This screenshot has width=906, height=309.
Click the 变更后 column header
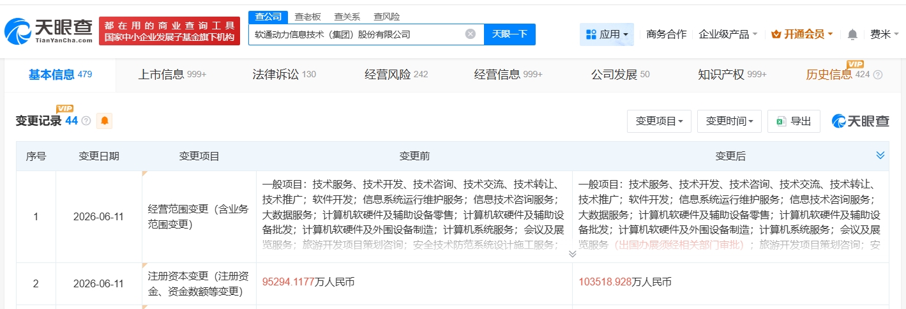(x=730, y=156)
